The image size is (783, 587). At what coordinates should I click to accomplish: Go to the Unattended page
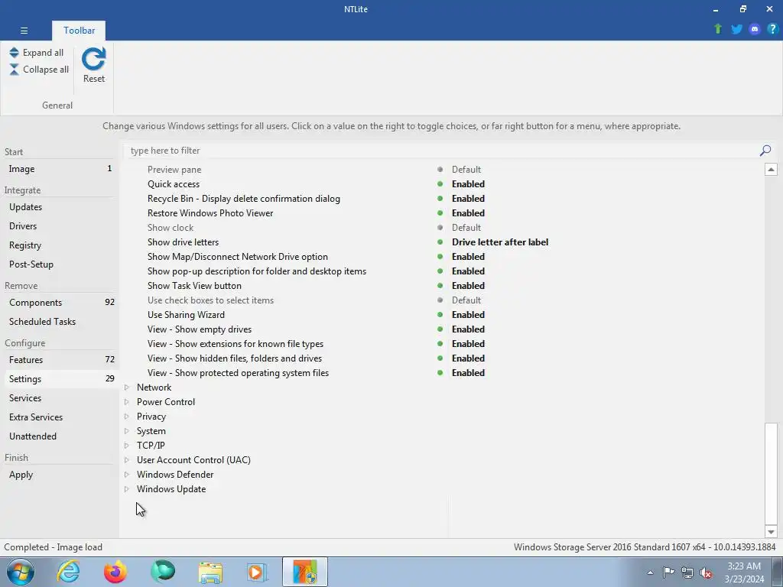[60, 436]
